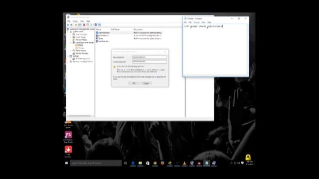Image resolution: width=319 pixels, height=179 pixels.
Task: Open VLC cone icon on the taskbar
Action: 184,163
